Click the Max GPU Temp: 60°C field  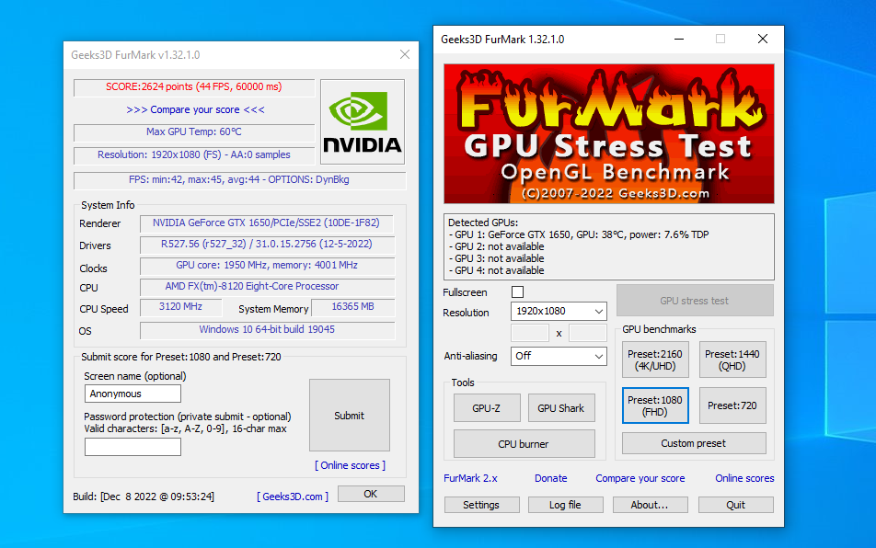[x=194, y=132]
